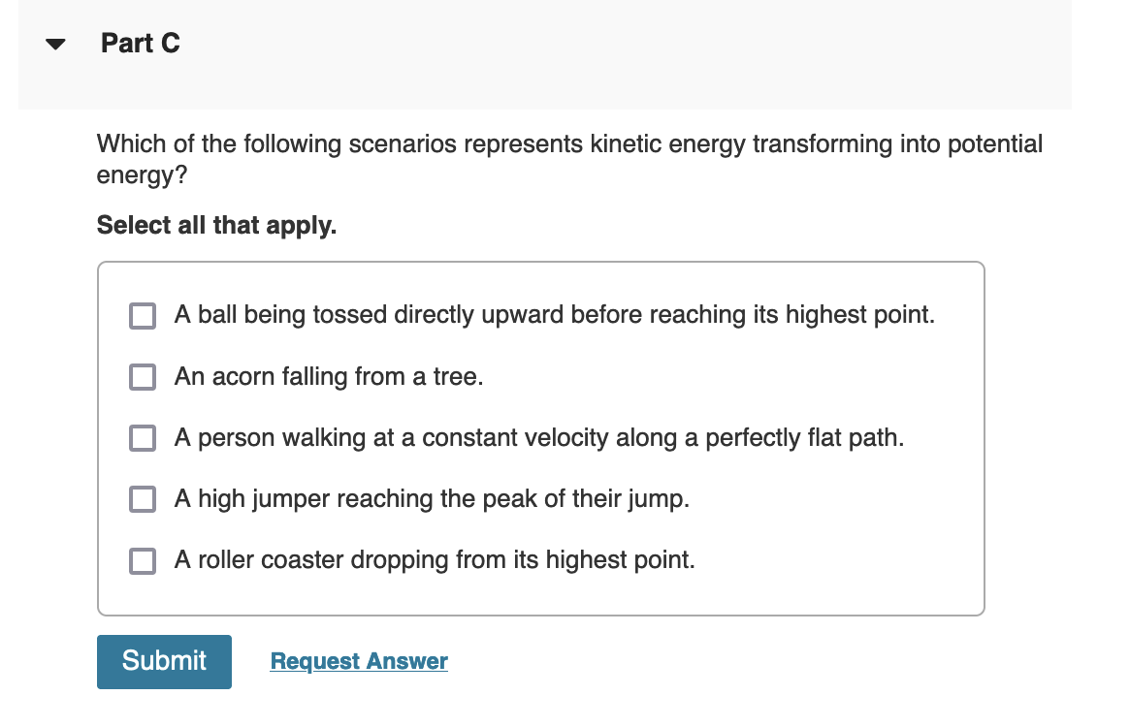Click the Submit button
Image resolution: width=1130 pixels, height=727 pixels.
pos(164,661)
